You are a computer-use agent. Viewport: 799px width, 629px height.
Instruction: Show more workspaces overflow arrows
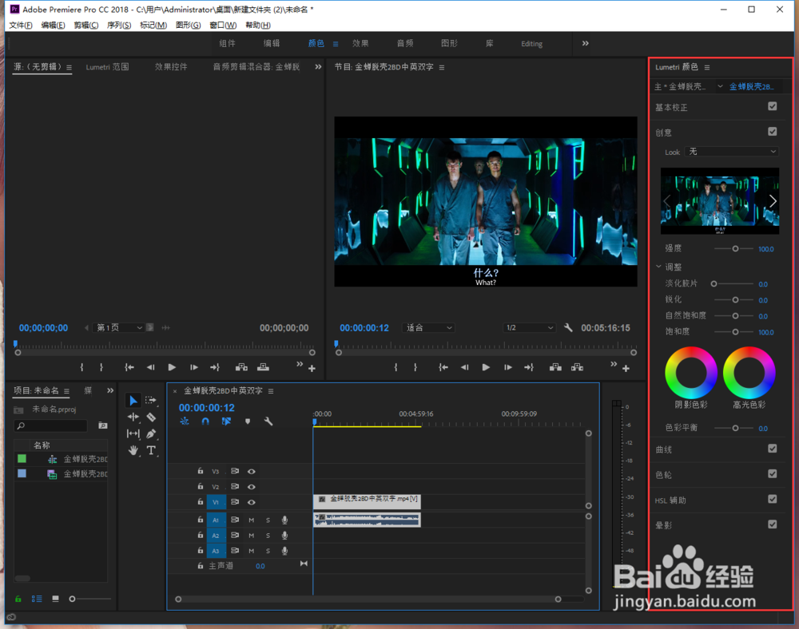coord(586,43)
